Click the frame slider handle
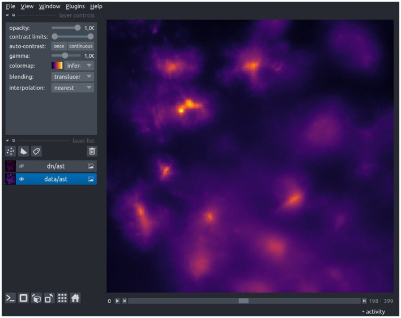This screenshot has height=318, width=401. click(244, 301)
